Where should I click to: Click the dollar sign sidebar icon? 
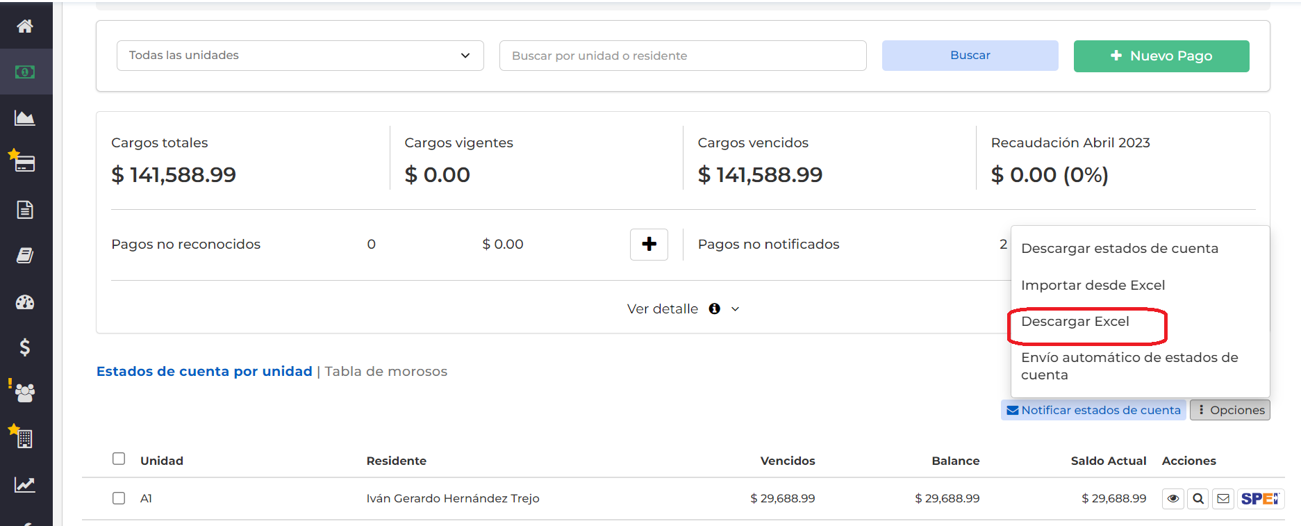pos(25,347)
